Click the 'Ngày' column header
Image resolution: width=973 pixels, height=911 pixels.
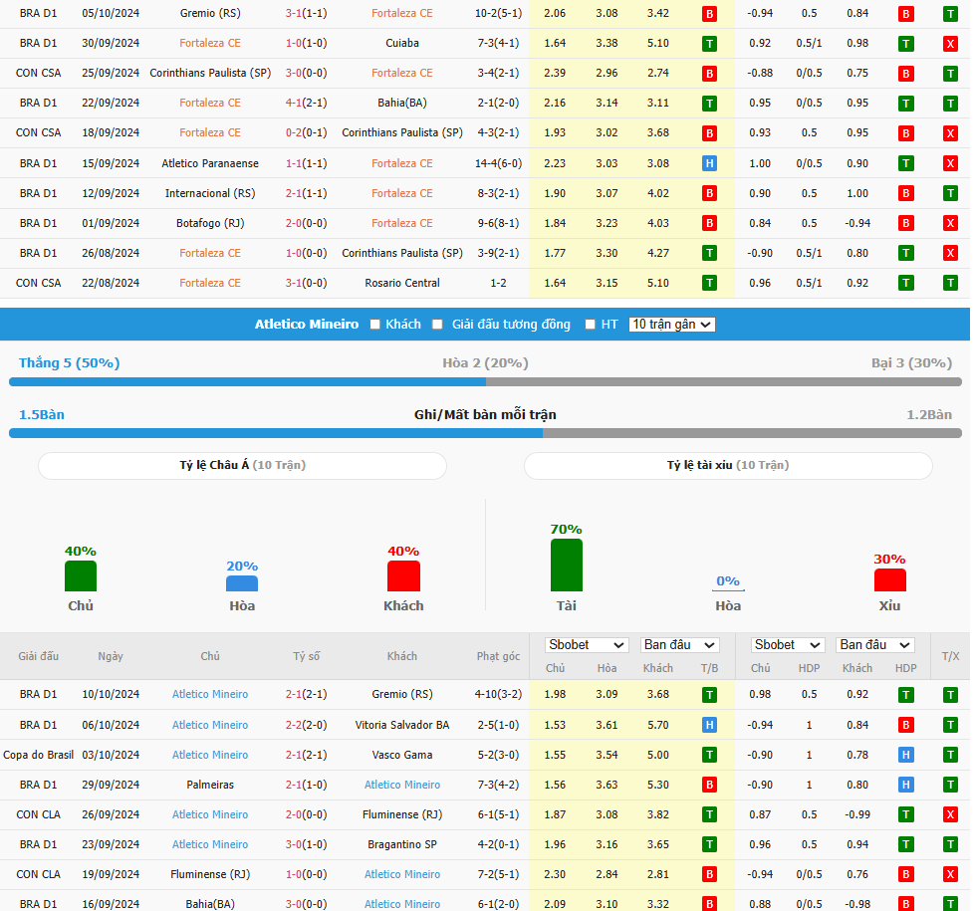click(x=111, y=656)
